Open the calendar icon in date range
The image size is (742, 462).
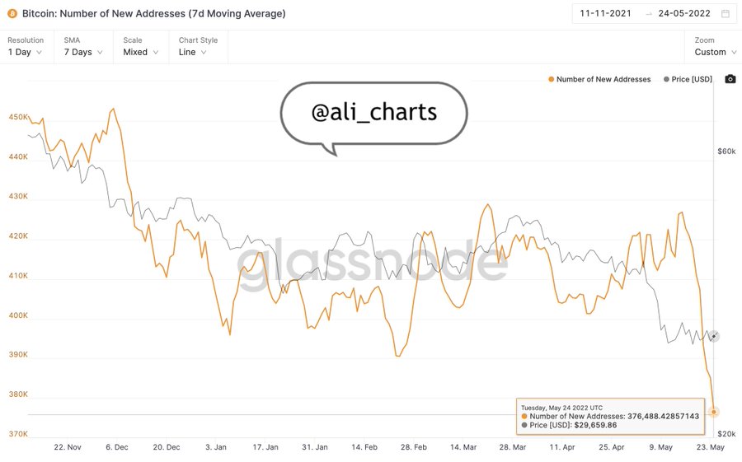pyautogui.click(x=725, y=14)
